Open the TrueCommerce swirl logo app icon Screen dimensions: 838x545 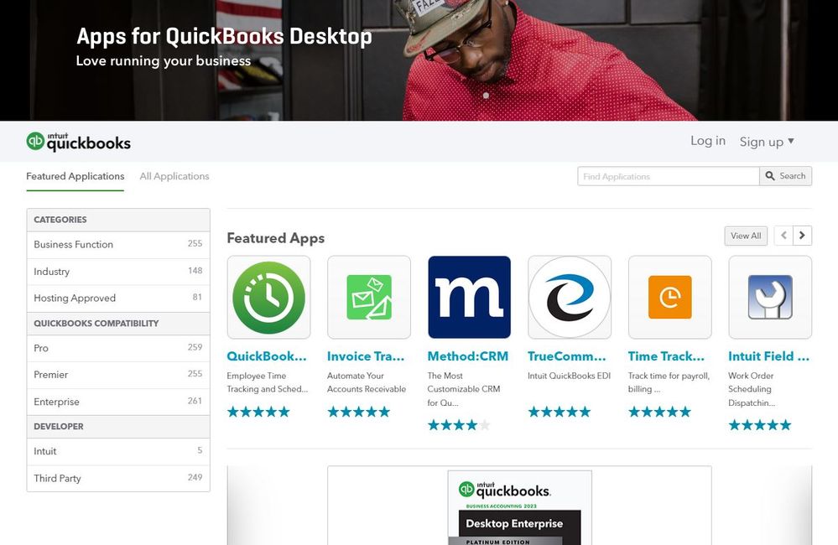click(570, 297)
